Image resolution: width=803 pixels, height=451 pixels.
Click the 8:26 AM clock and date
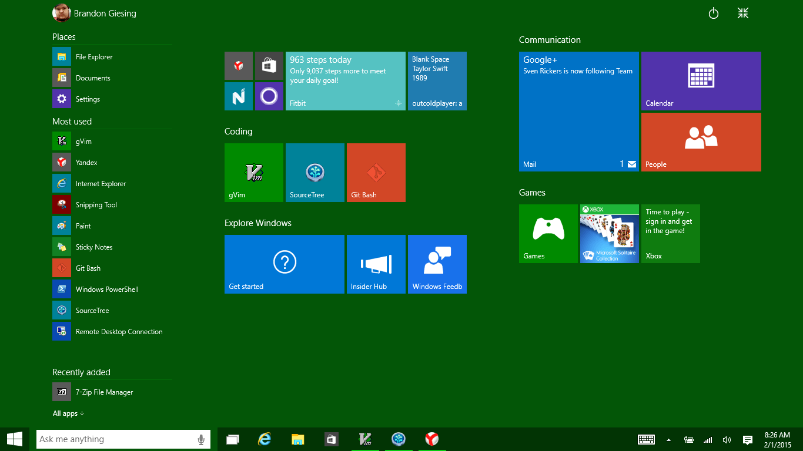click(x=777, y=439)
